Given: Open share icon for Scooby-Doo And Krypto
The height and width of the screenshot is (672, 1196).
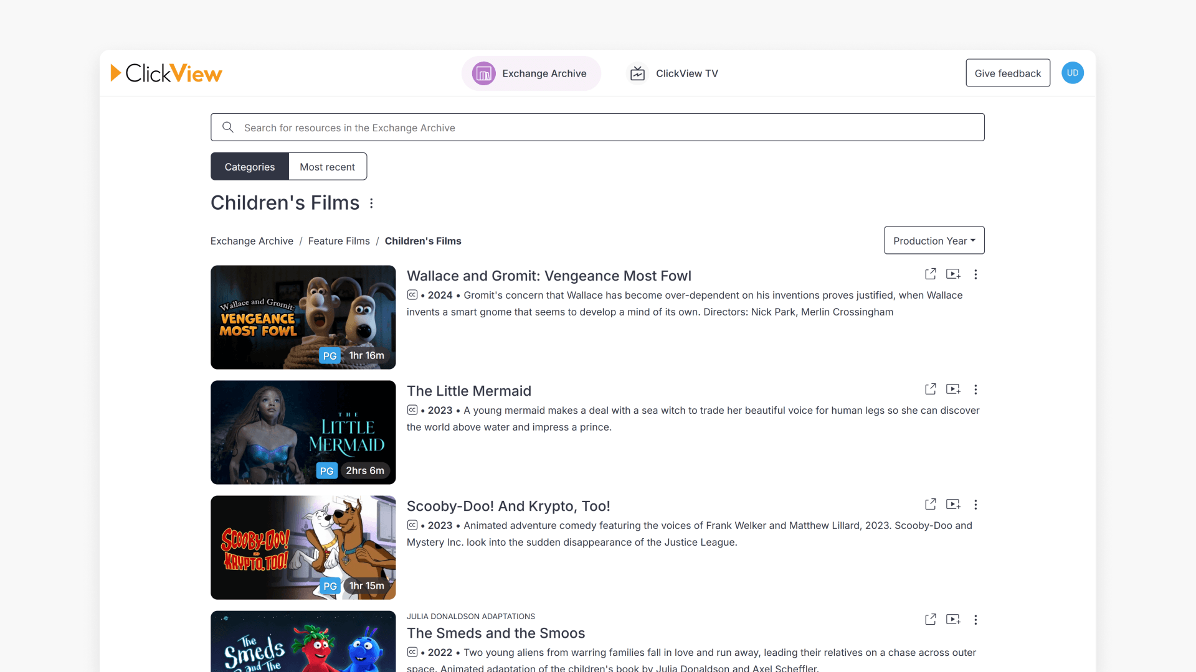Looking at the screenshot, I should point(930,504).
